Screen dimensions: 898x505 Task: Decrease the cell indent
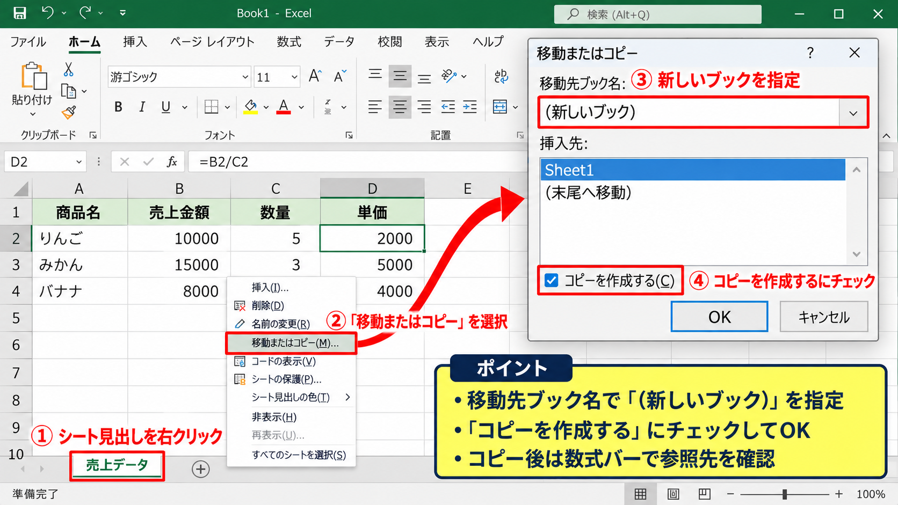coord(448,107)
